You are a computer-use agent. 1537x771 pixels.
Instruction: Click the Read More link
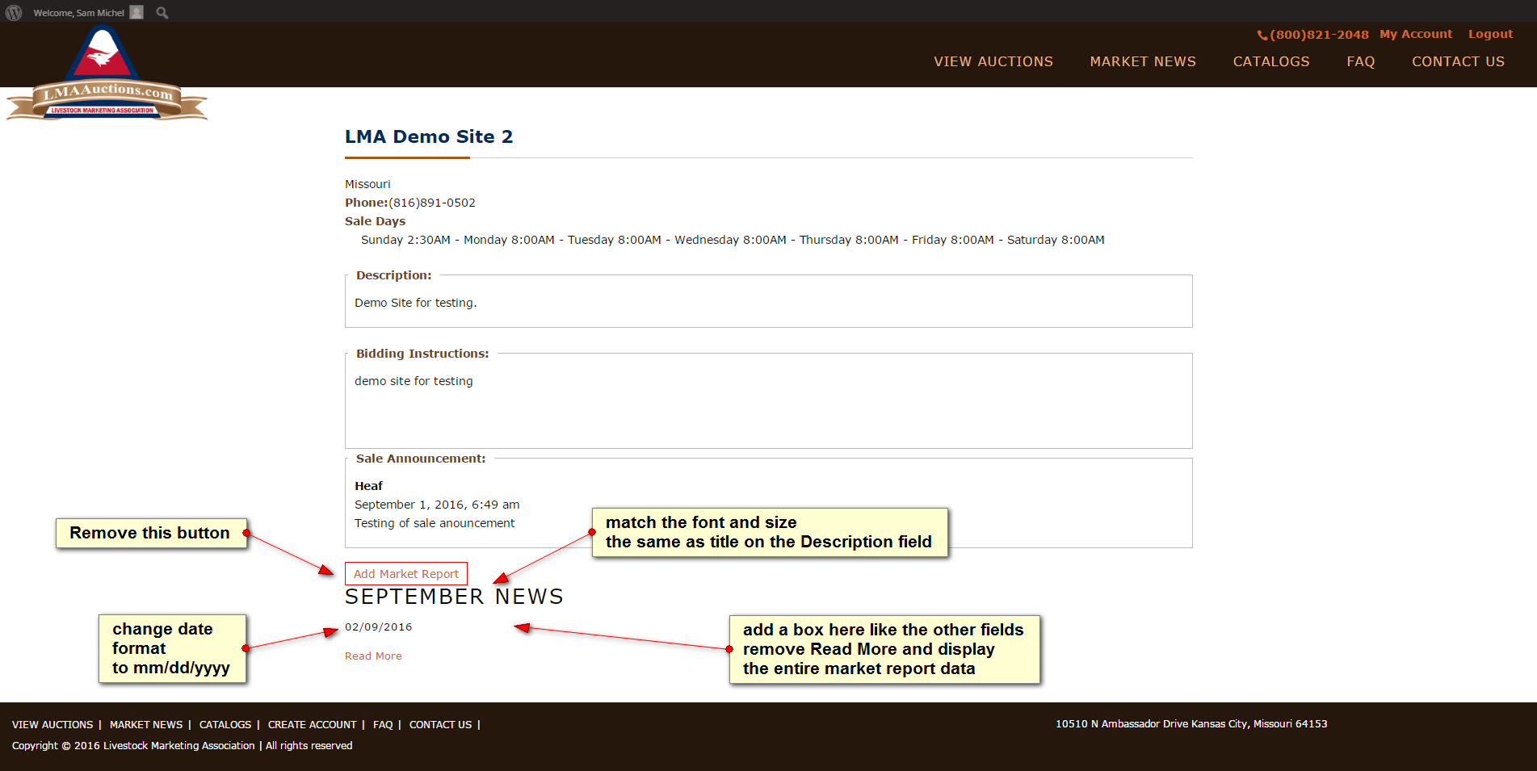[373, 656]
